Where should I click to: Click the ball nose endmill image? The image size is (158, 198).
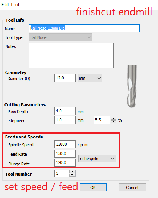click(132, 88)
